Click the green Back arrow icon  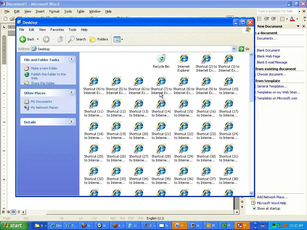23,39
